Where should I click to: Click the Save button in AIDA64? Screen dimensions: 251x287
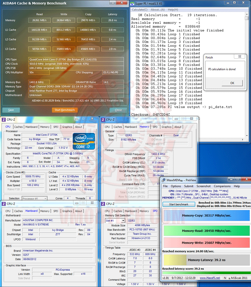pyautogui.click(x=11, y=110)
